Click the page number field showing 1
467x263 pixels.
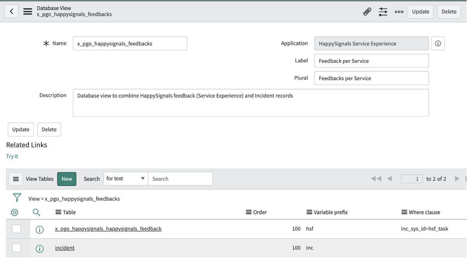[412, 179]
